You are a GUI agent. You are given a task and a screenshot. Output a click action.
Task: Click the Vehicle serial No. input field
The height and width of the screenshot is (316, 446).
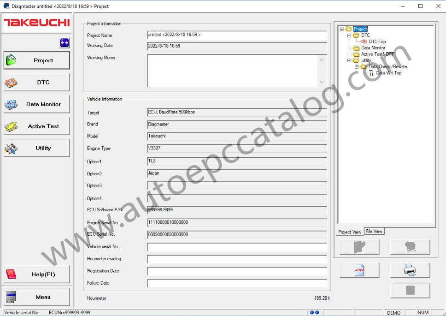[x=237, y=247]
